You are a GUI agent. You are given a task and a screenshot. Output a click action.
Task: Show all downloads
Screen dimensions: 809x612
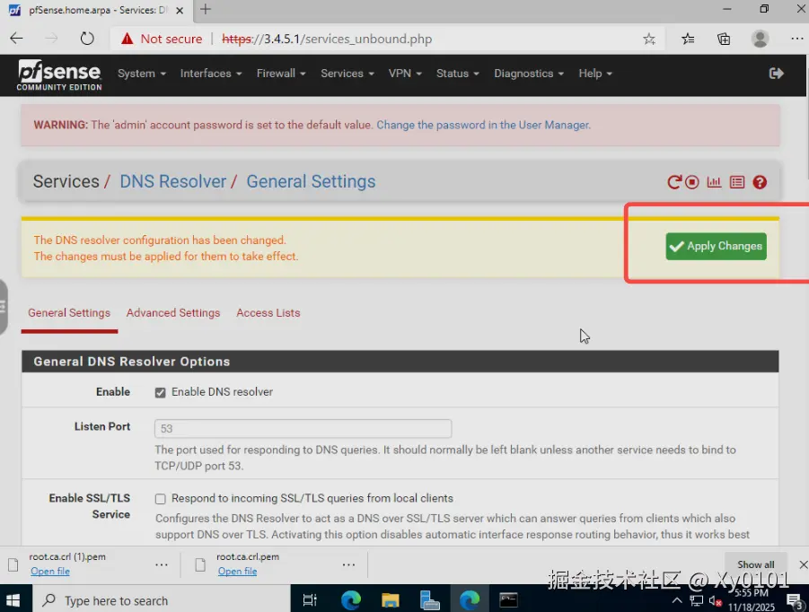(755, 564)
